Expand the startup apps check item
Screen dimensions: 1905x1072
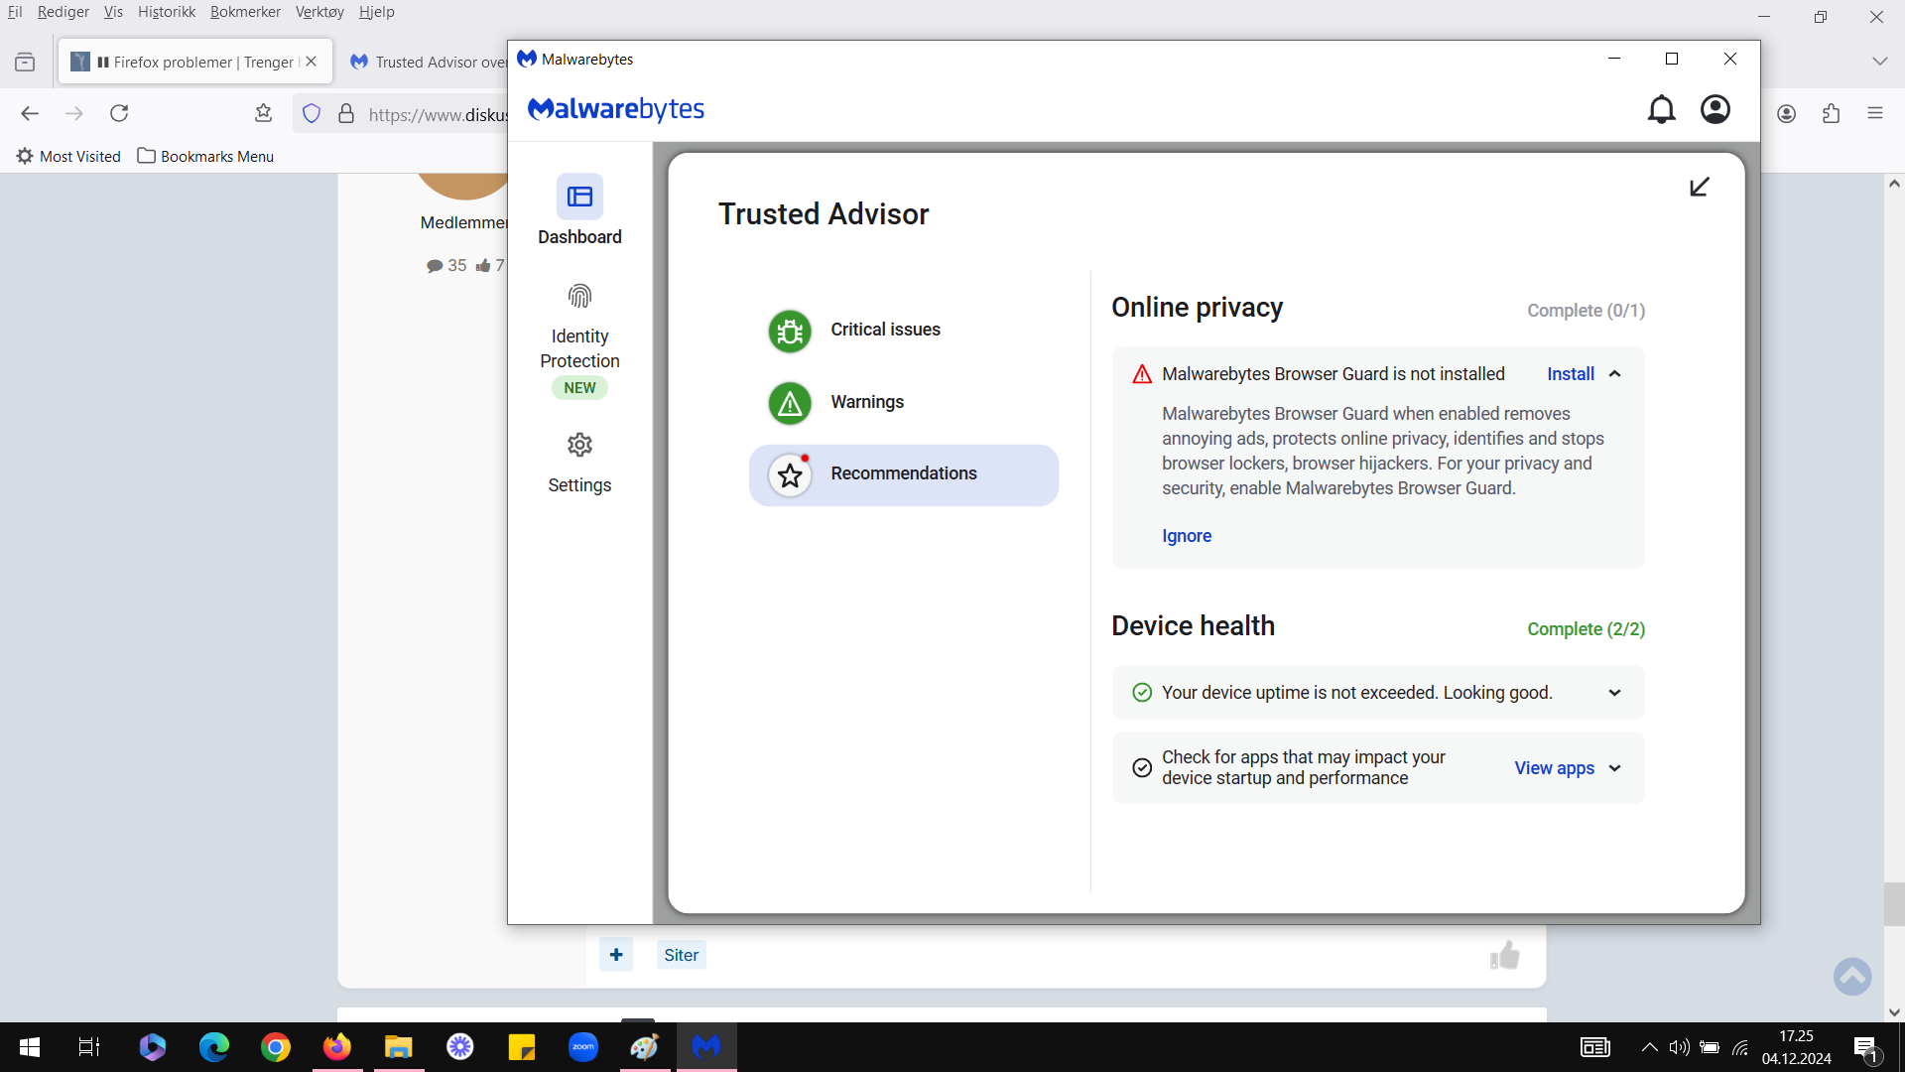point(1614,768)
